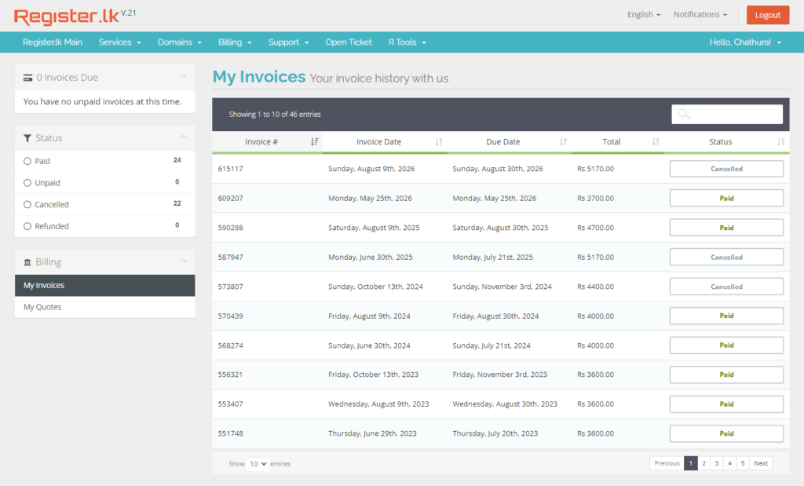Screen dimensions: 804x486
Task: Open invoice 551748 row
Action: (501, 433)
